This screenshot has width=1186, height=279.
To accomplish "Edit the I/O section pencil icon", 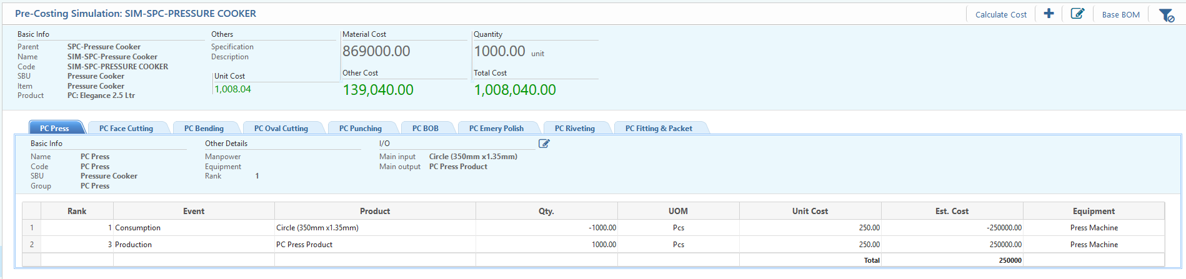I will [544, 144].
